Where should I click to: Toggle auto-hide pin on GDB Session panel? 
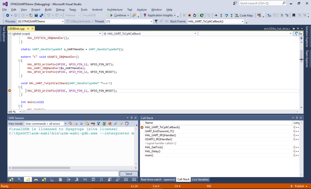(x=131, y=118)
